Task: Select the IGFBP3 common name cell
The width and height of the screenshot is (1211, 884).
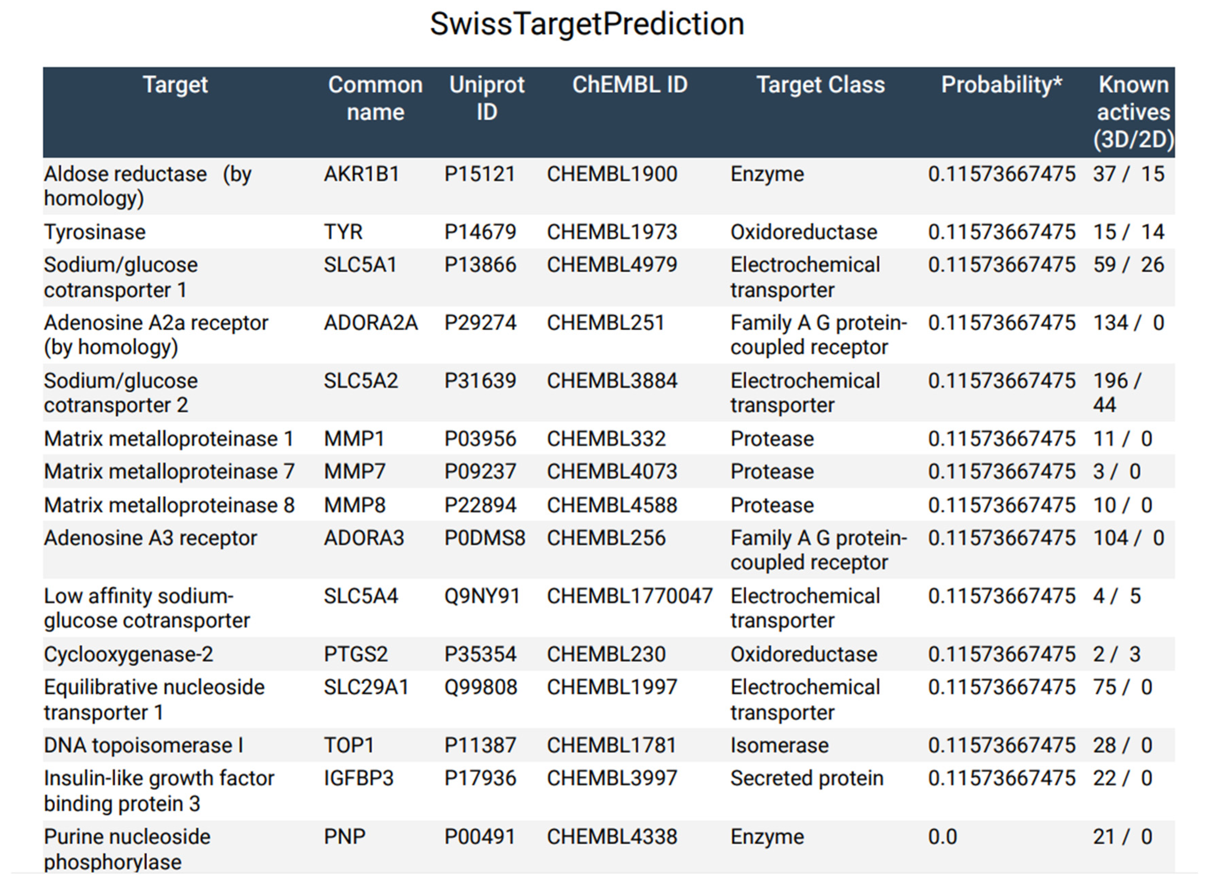Action: coord(359,778)
